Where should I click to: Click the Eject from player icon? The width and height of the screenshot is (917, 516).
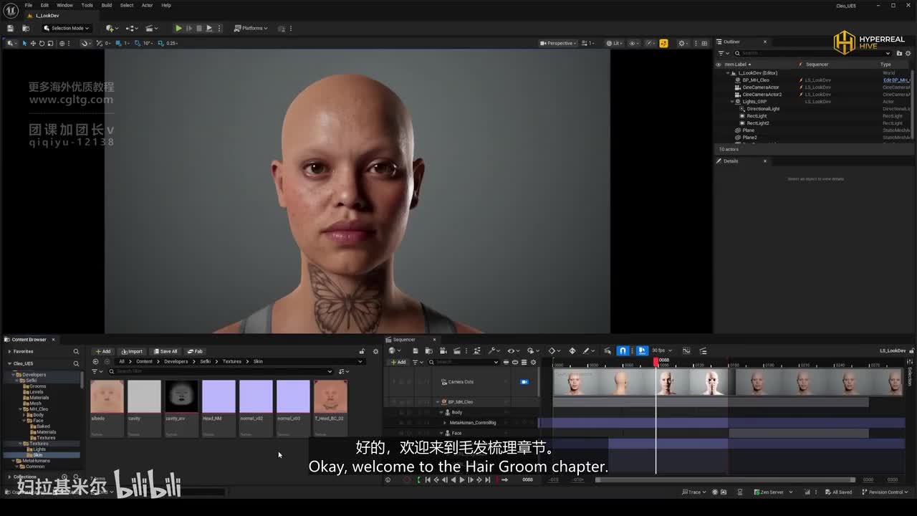click(x=208, y=28)
